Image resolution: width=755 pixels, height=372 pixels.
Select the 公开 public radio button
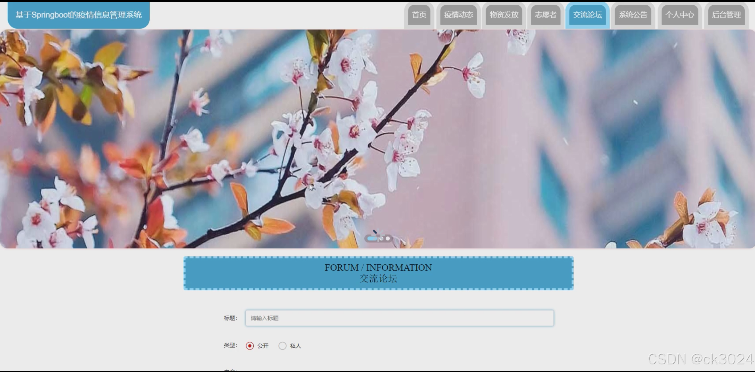(x=250, y=346)
